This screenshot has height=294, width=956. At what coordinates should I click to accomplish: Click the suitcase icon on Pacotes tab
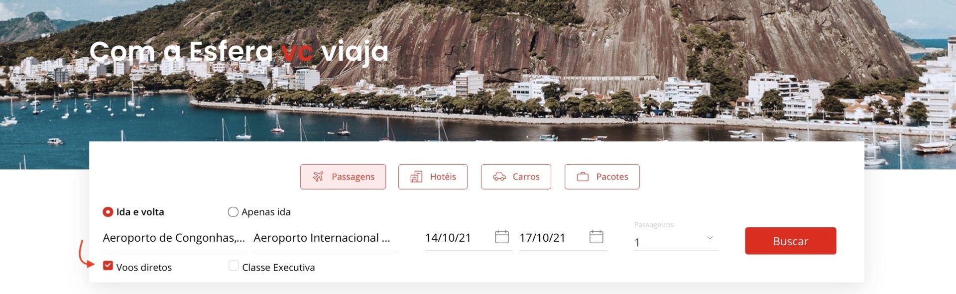(x=583, y=177)
